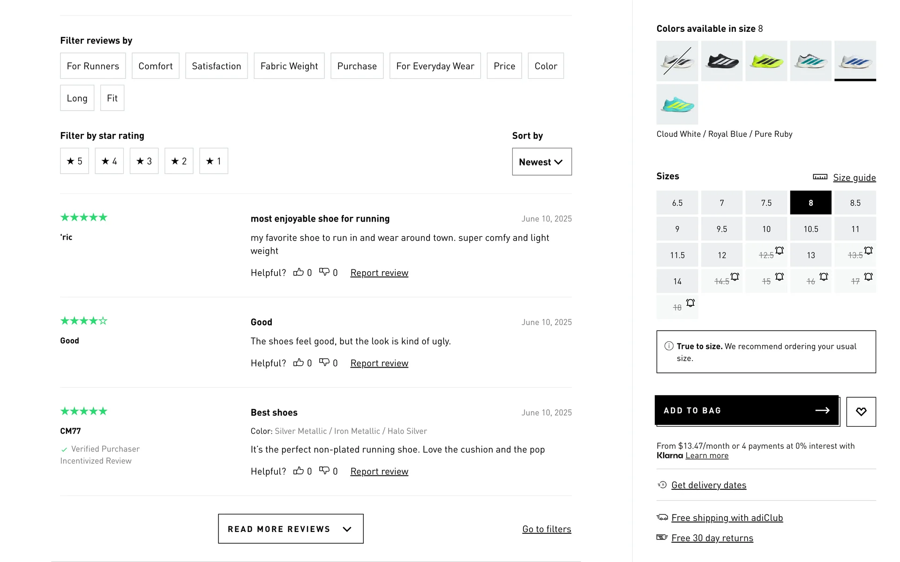Click notify bell for size 12.5
This screenshot has width=900, height=562.
[779, 251]
